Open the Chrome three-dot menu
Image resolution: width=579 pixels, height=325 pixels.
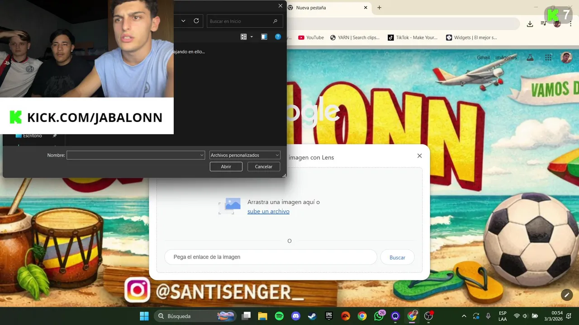tap(570, 23)
